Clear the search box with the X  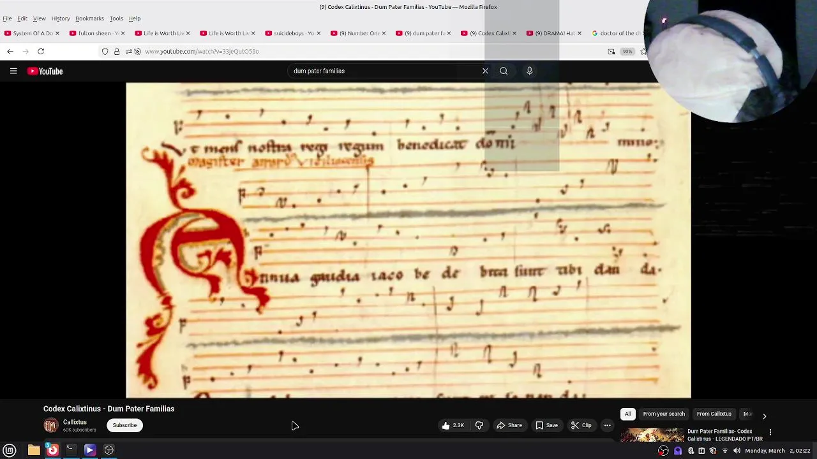point(485,71)
